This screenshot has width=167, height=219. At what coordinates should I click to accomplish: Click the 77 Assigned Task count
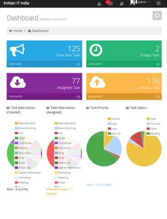[76, 81]
